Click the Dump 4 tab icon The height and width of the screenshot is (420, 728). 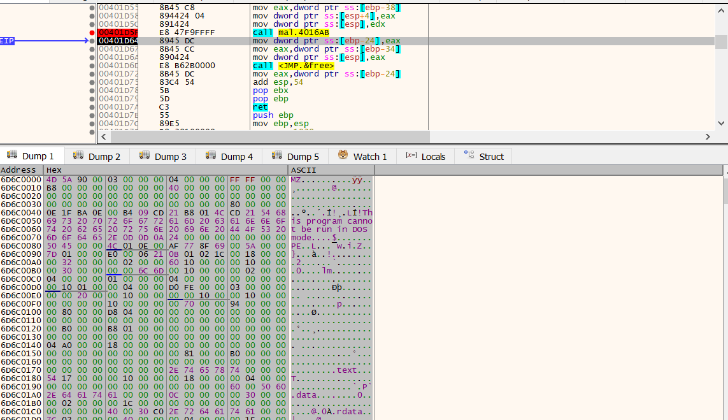[211, 156]
